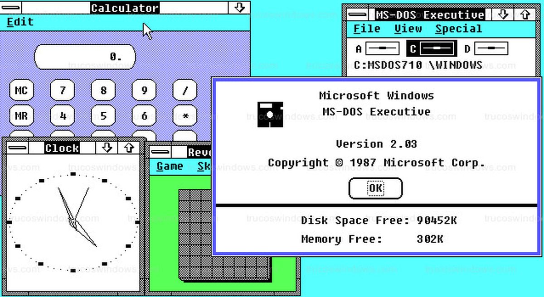
Task: Select drive A icon in MS-DOS Executive
Action: (382, 48)
